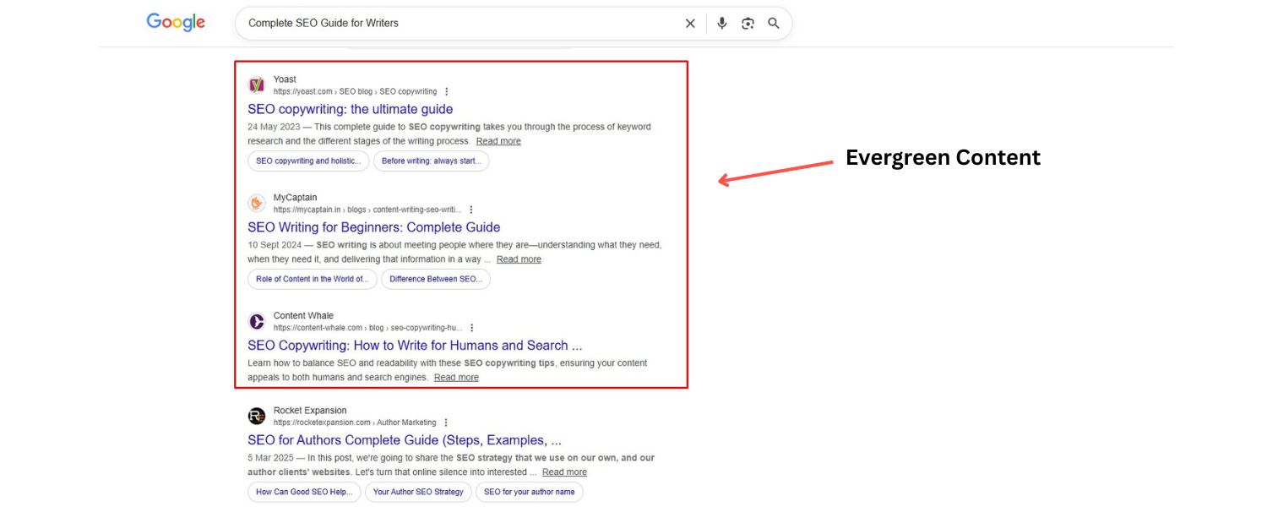Start voice search with microphone icon
1267x507 pixels.
pos(721,24)
